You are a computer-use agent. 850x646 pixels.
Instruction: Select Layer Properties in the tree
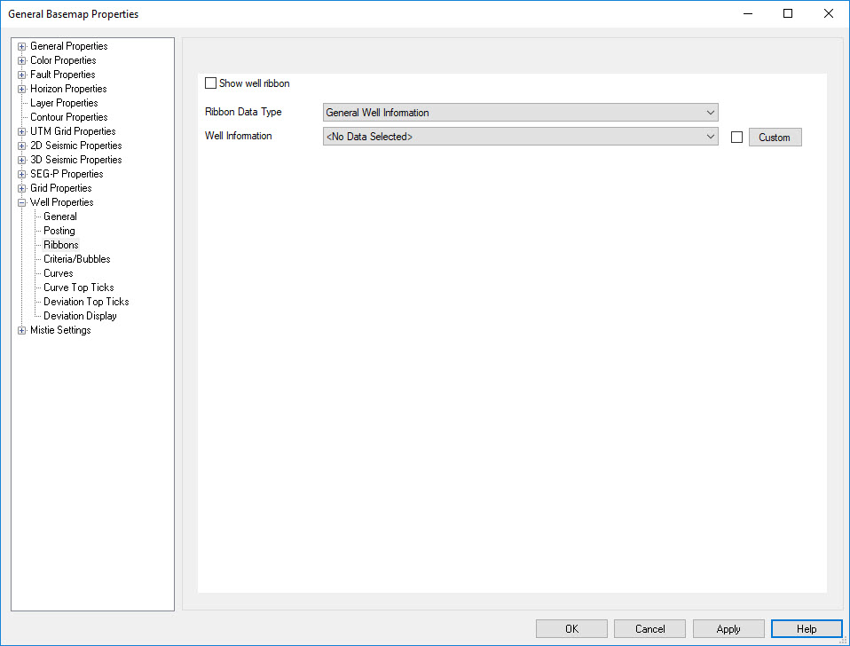(64, 103)
